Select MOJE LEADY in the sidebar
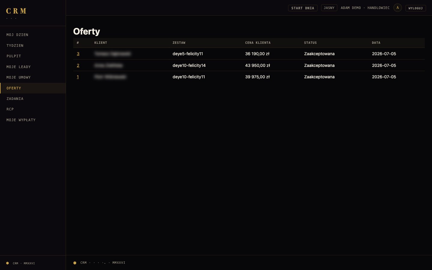Viewport: 432px width, 270px height. pyautogui.click(x=33, y=67)
